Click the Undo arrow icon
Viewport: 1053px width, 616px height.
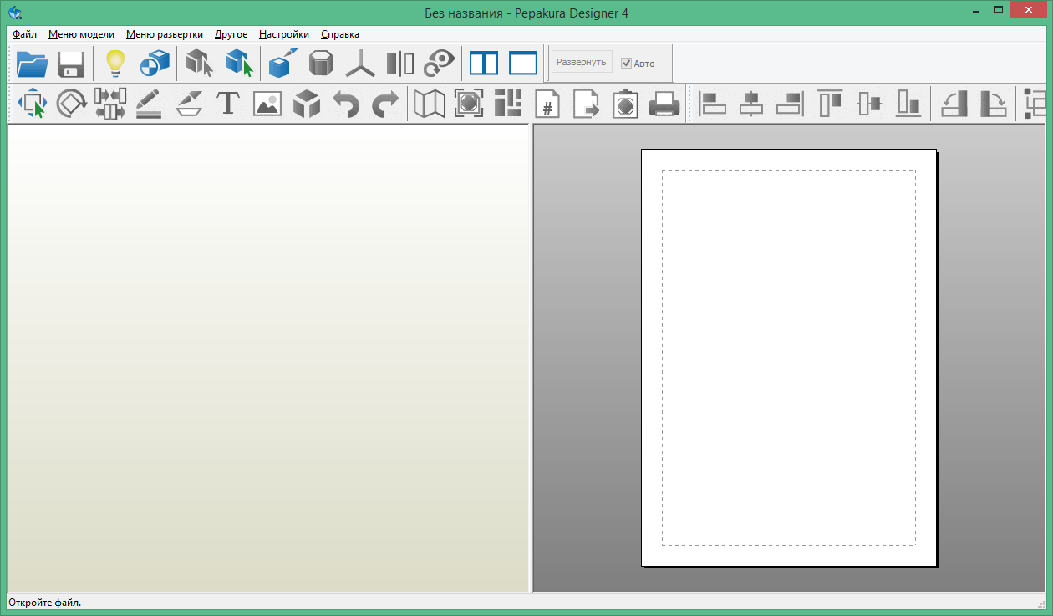tap(346, 104)
